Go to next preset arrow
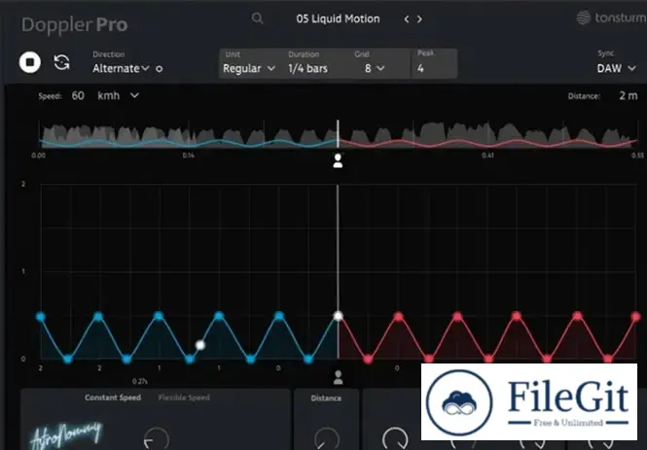The width and height of the screenshot is (647, 450). [x=419, y=19]
